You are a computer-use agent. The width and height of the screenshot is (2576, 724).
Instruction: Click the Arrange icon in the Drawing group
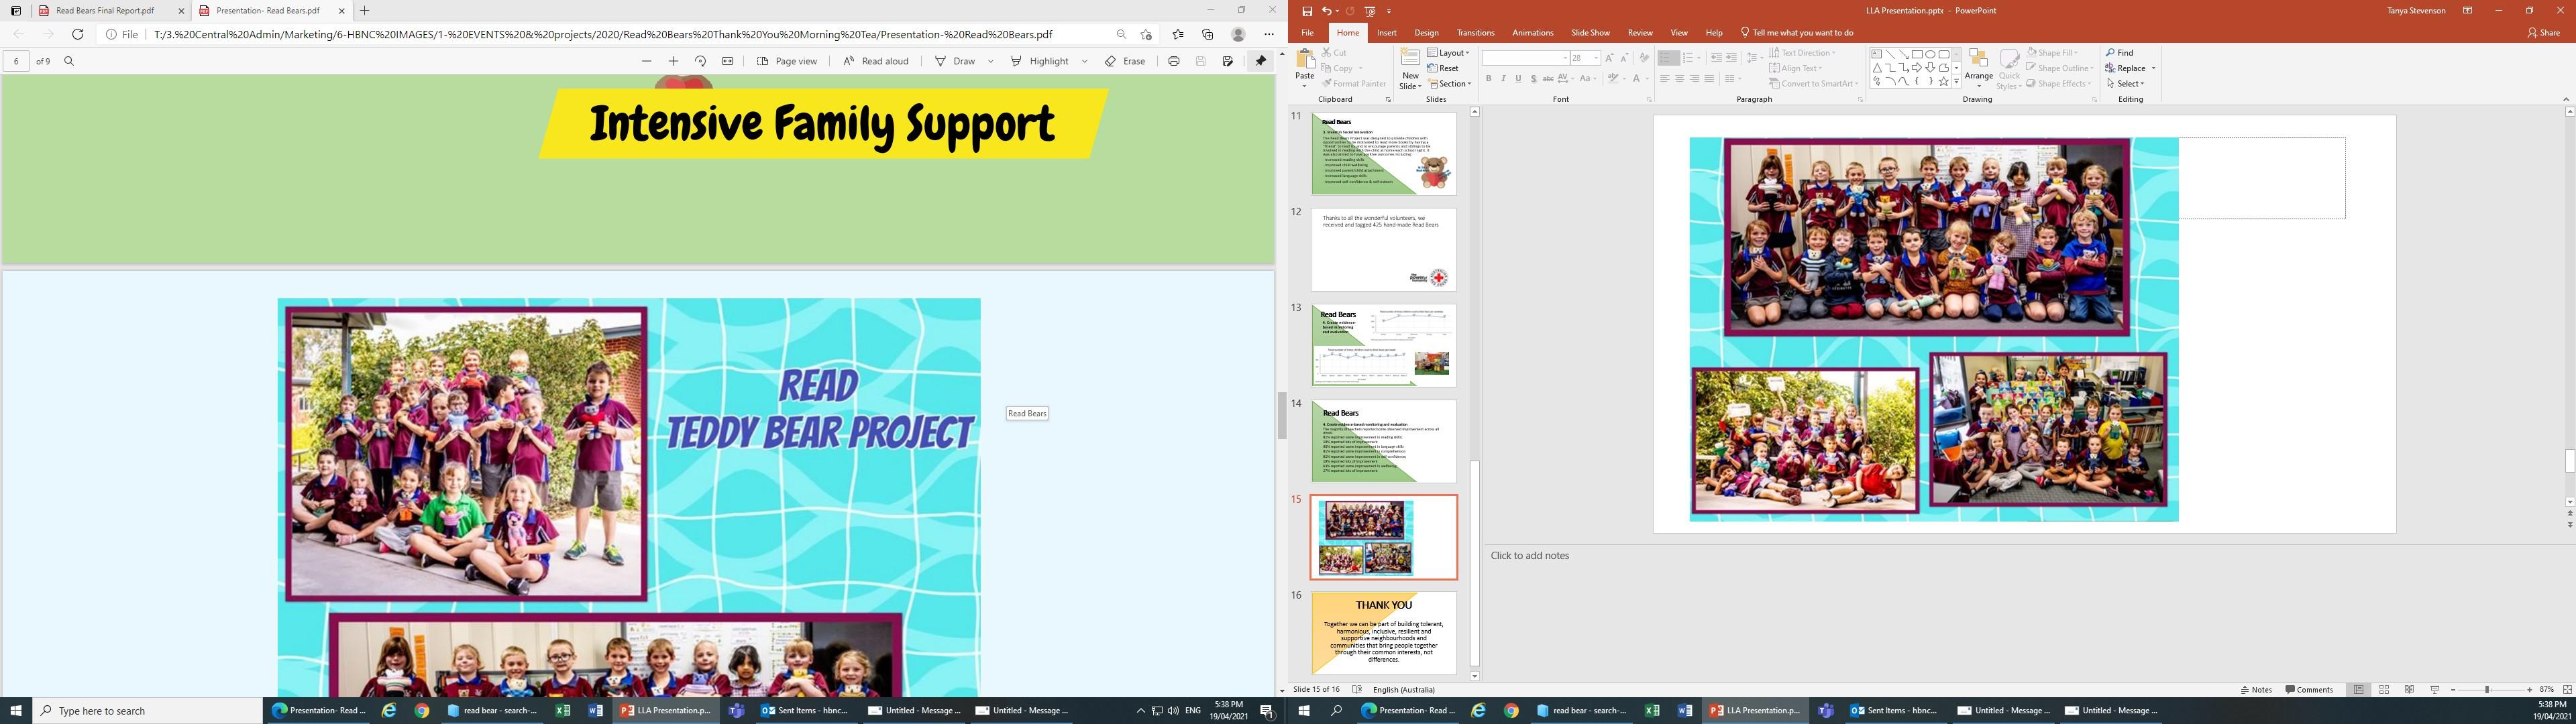(1978, 65)
